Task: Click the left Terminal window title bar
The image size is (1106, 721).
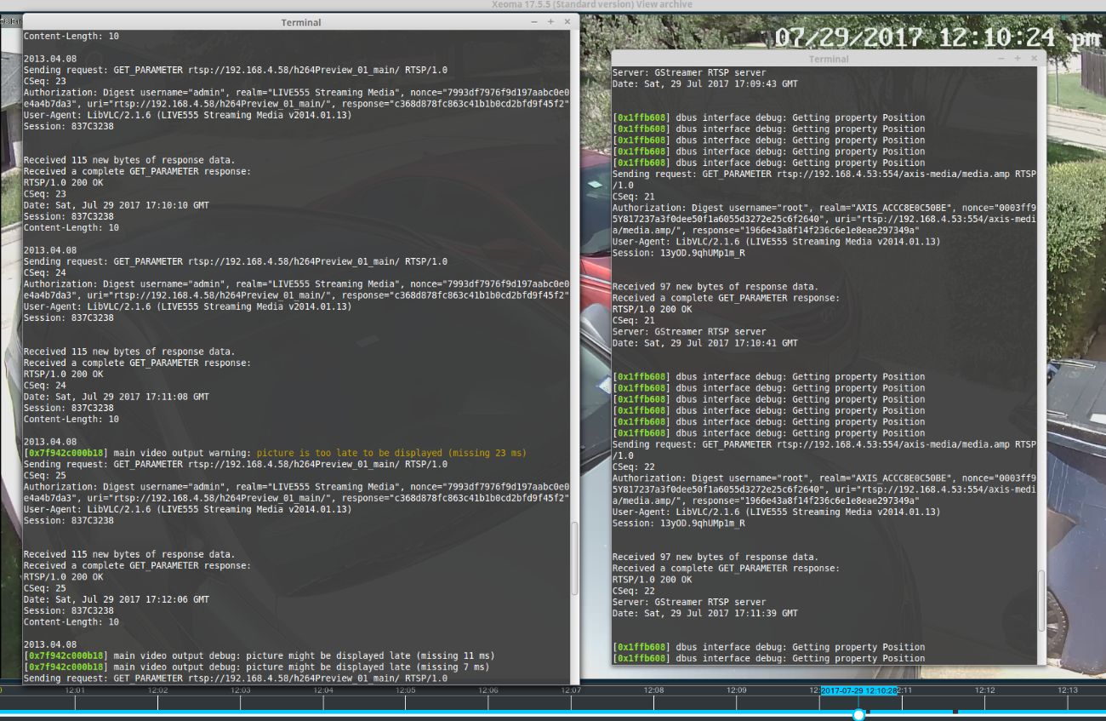Action: [x=301, y=22]
